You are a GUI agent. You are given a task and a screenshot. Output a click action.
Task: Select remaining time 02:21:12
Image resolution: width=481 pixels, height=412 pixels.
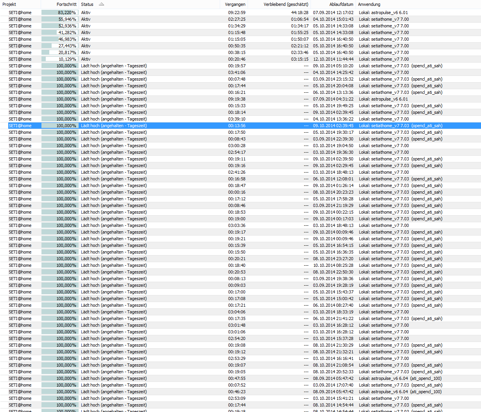click(x=300, y=46)
